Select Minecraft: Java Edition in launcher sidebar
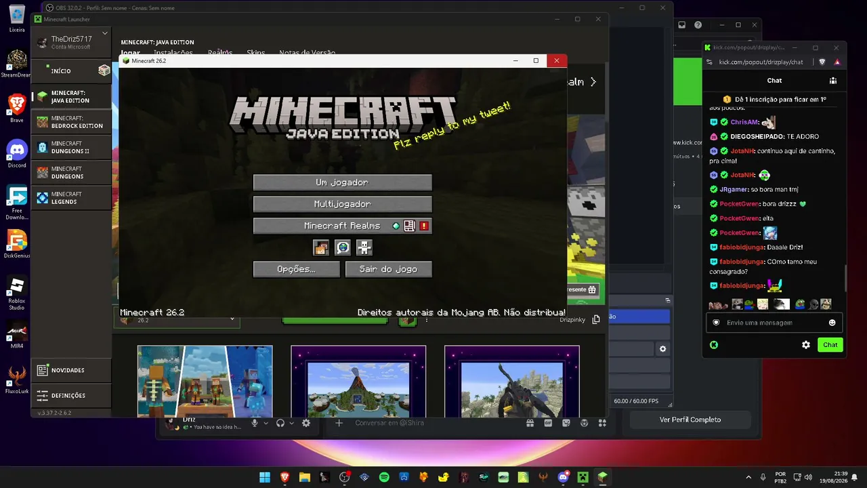Screen dimensions: 867x488 pyautogui.click(x=72, y=96)
